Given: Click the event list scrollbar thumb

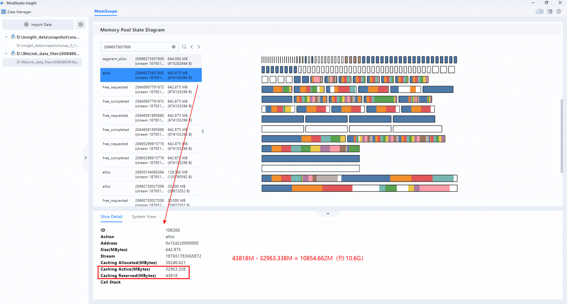Looking at the screenshot, I should coord(203,131).
